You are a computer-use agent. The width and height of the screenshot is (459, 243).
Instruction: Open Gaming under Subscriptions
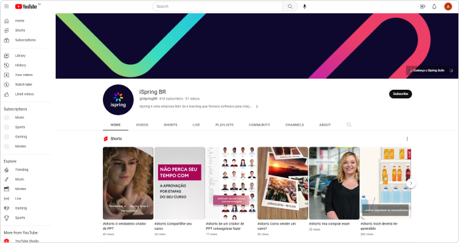(21, 137)
